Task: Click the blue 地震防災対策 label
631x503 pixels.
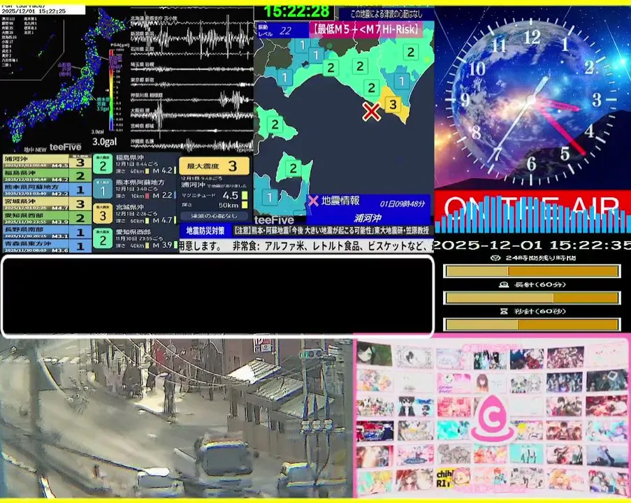Action: [x=205, y=231]
